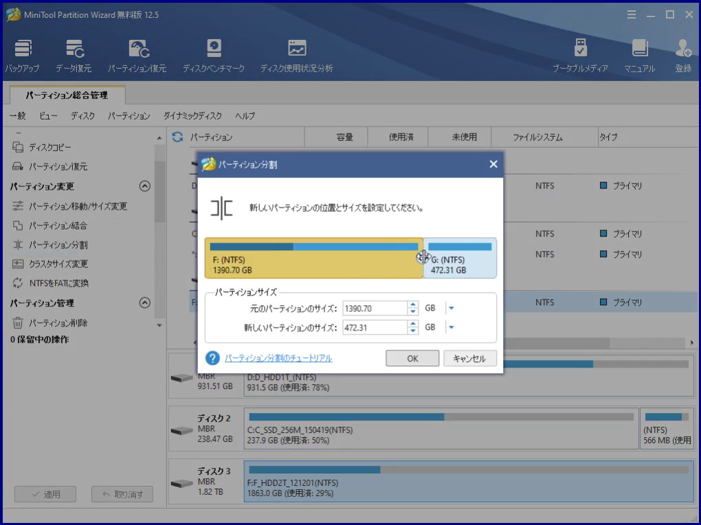Sort by the 未使用 column header
701x525 pixels.
460,137
